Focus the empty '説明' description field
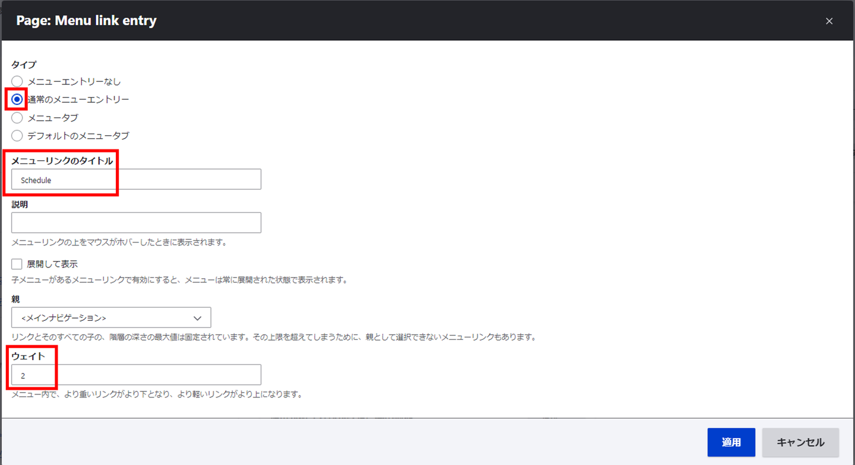Image resolution: width=855 pixels, height=465 pixels. point(136,222)
